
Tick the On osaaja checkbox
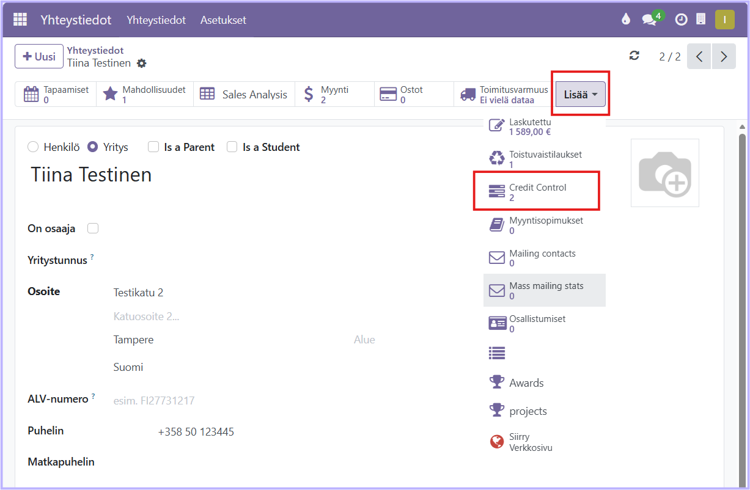(x=93, y=229)
